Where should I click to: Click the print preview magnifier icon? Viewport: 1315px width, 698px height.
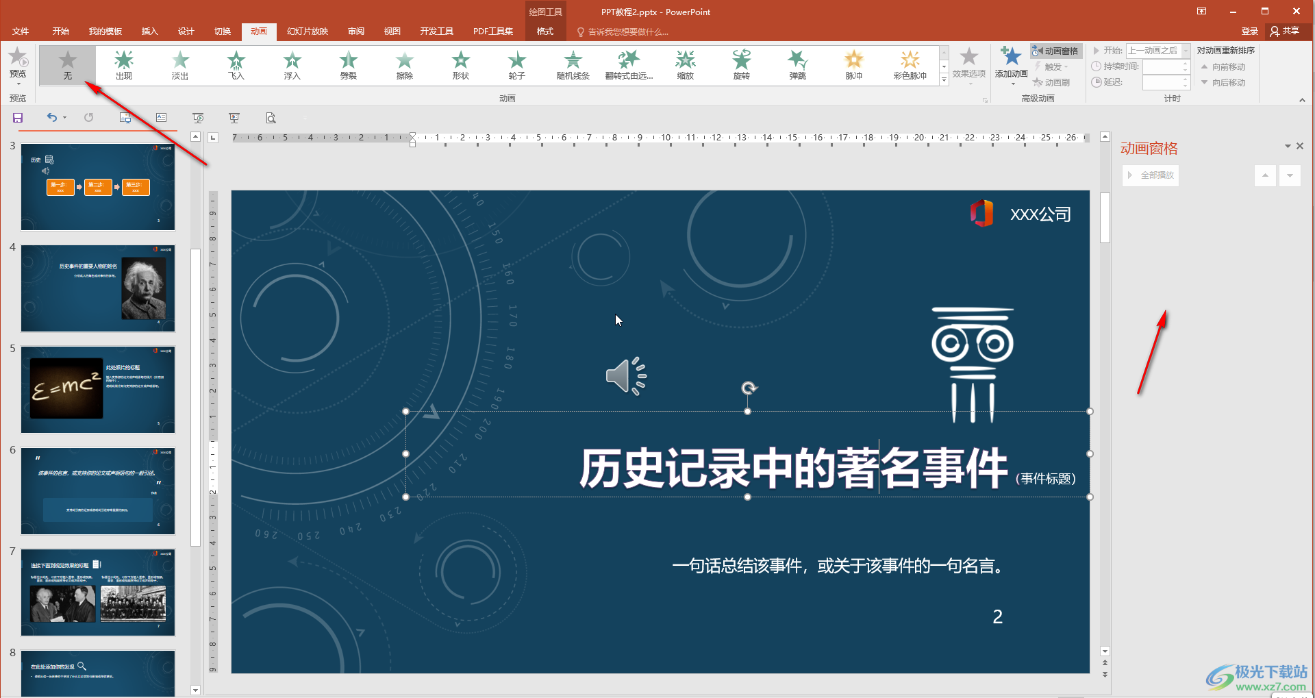(271, 118)
